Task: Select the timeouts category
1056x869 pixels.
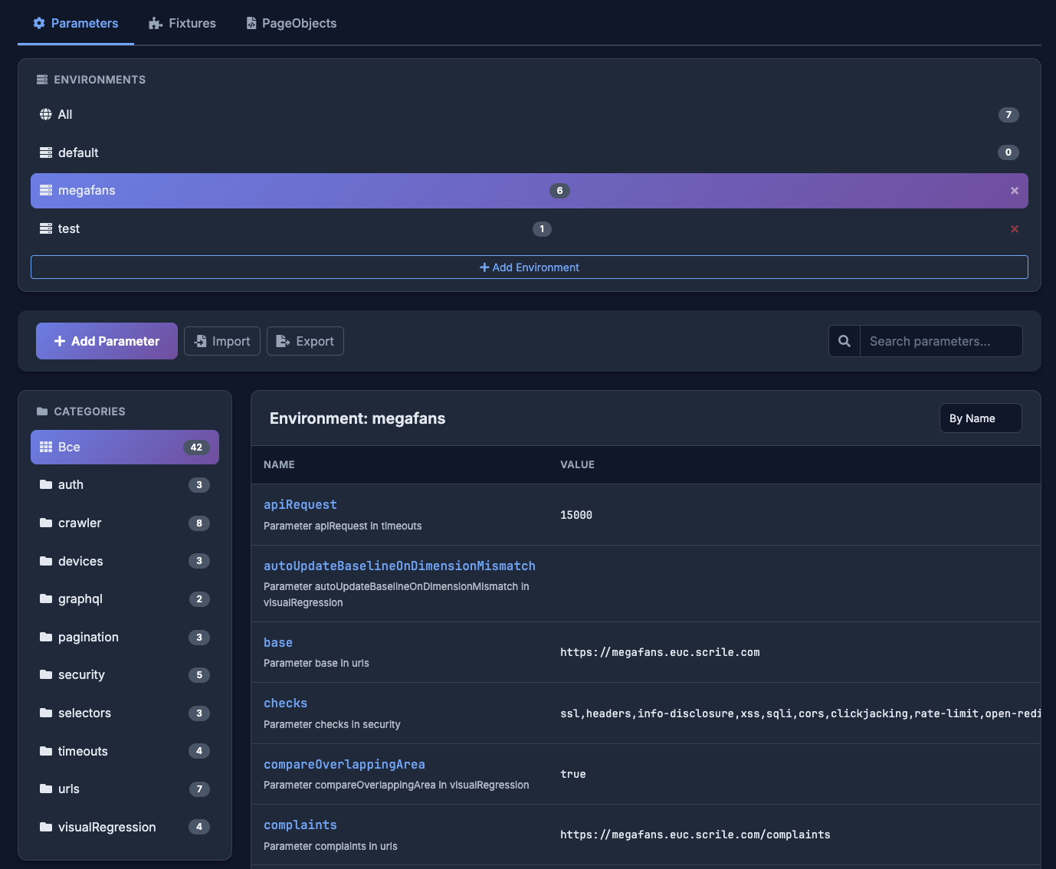Action: coord(83,751)
